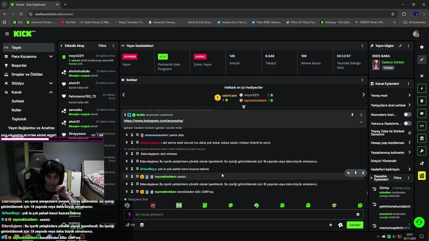Open the hamburger menu beside the Kick logo
This screenshot has height=241, width=429.
pos(7,34)
